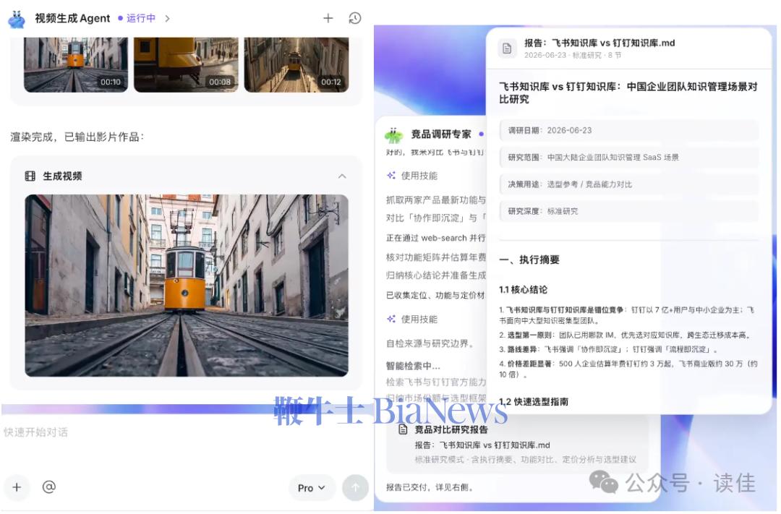Click the send arrow button
The image size is (781, 514).
pos(355,487)
